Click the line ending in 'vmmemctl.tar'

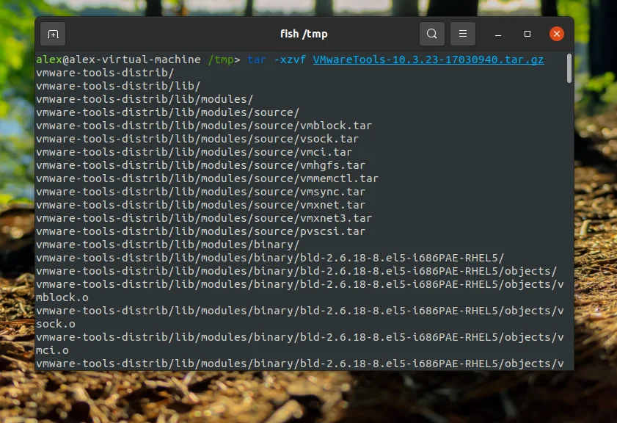coord(207,178)
